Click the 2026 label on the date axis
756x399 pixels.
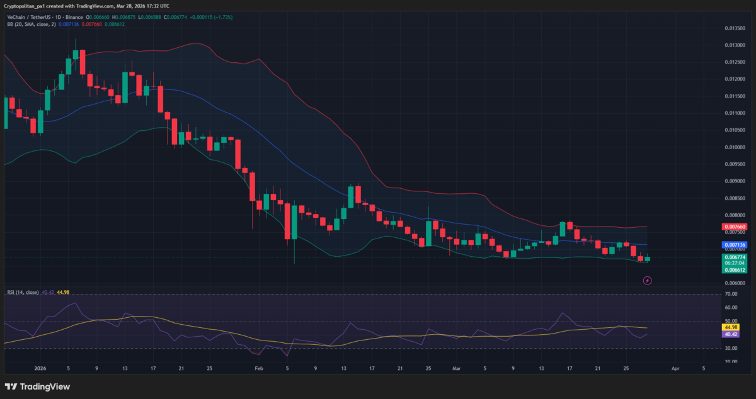(x=40, y=370)
